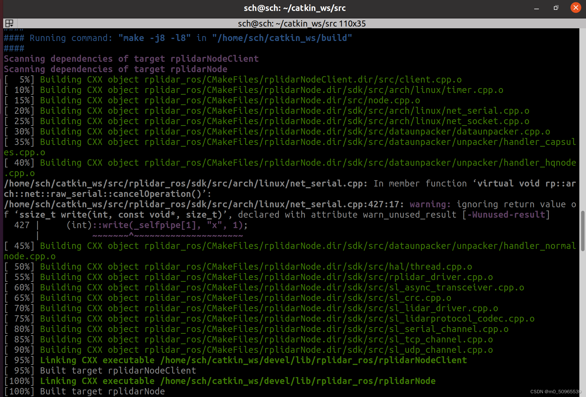This screenshot has width=586, height=397.
Task: Minimize the terminal window
Action: [x=536, y=8]
